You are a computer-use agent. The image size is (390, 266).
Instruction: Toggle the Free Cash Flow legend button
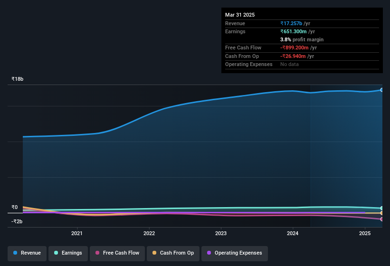117,253
